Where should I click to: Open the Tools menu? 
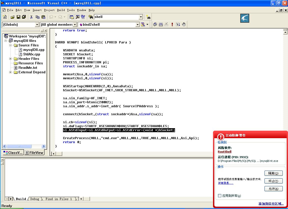(x=71, y=10)
